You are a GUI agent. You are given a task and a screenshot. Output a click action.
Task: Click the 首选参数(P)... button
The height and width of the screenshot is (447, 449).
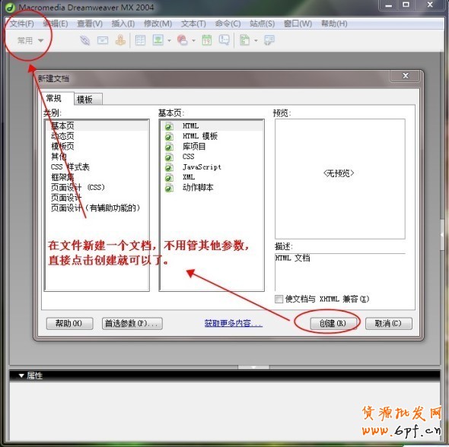(x=132, y=323)
